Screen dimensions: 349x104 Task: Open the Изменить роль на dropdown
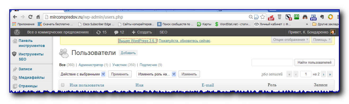click(156, 74)
